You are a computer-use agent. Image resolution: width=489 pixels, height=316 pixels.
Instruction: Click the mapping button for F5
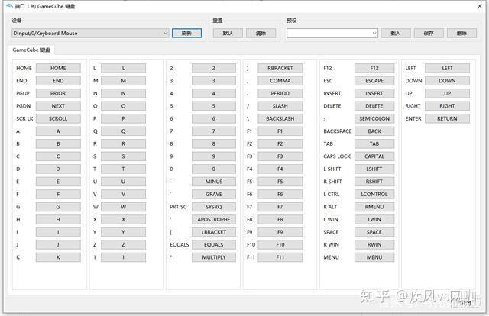280,182
